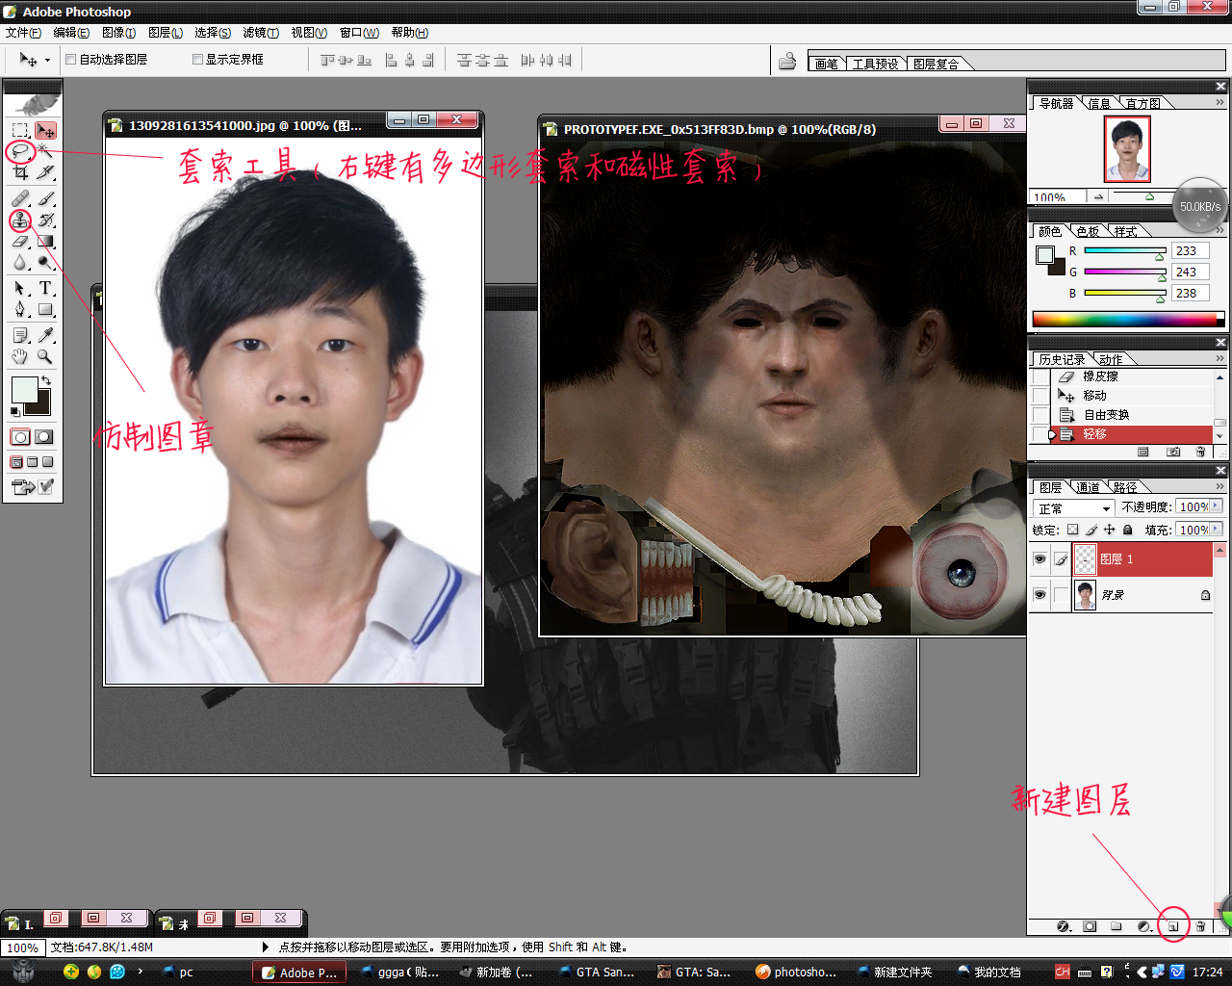Select the Slice tool
Viewport: 1232px width, 986px height.
pos(45,172)
